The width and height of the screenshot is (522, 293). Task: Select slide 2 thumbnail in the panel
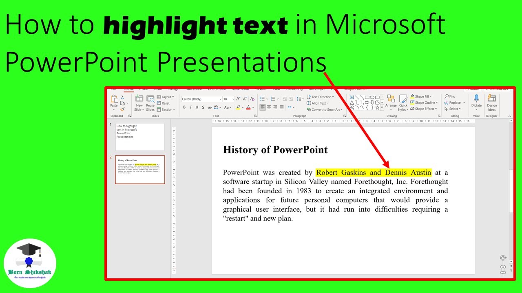[x=140, y=170]
